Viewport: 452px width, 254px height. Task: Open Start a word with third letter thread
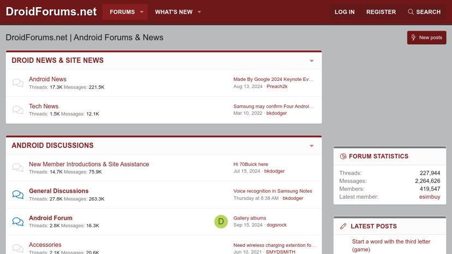[x=391, y=245]
